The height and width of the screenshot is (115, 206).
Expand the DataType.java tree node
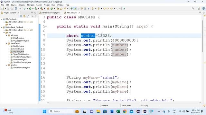(x=9, y=38)
